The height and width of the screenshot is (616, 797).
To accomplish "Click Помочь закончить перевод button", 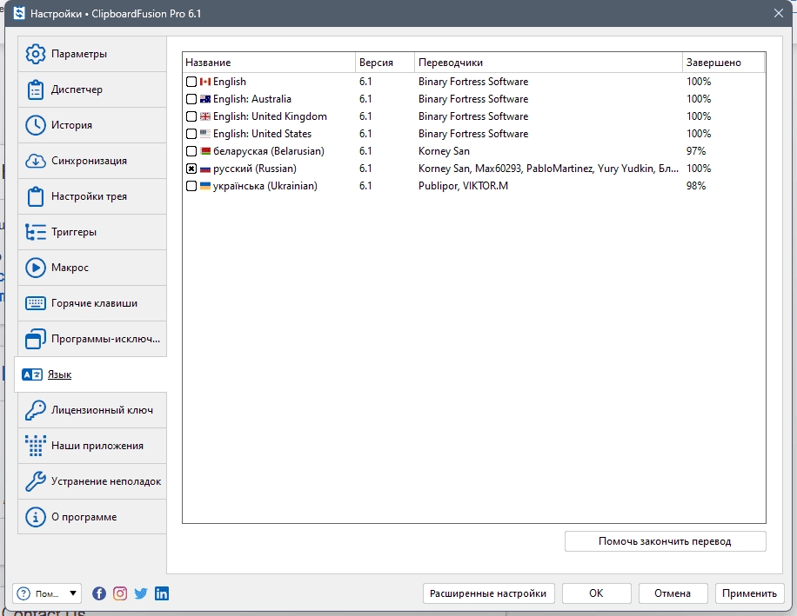I will pos(665,541).
